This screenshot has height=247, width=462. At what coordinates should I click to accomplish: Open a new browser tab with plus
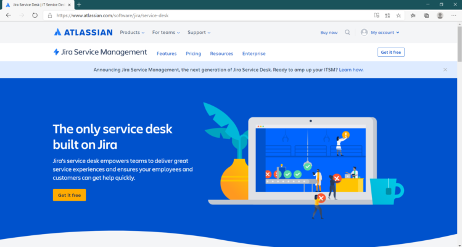pos(79,5)
